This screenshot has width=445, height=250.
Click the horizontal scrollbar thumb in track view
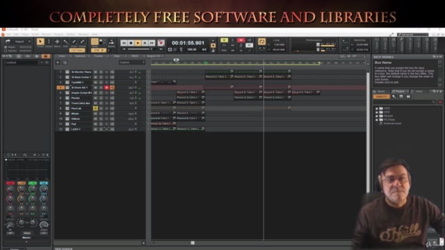pyautogui.click(x=193, y=242)
